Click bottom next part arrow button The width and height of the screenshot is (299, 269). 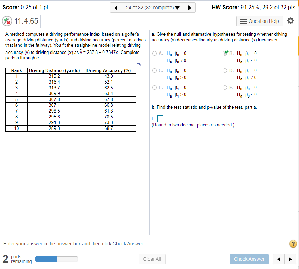pyautogui.click(x=290, y=259)
